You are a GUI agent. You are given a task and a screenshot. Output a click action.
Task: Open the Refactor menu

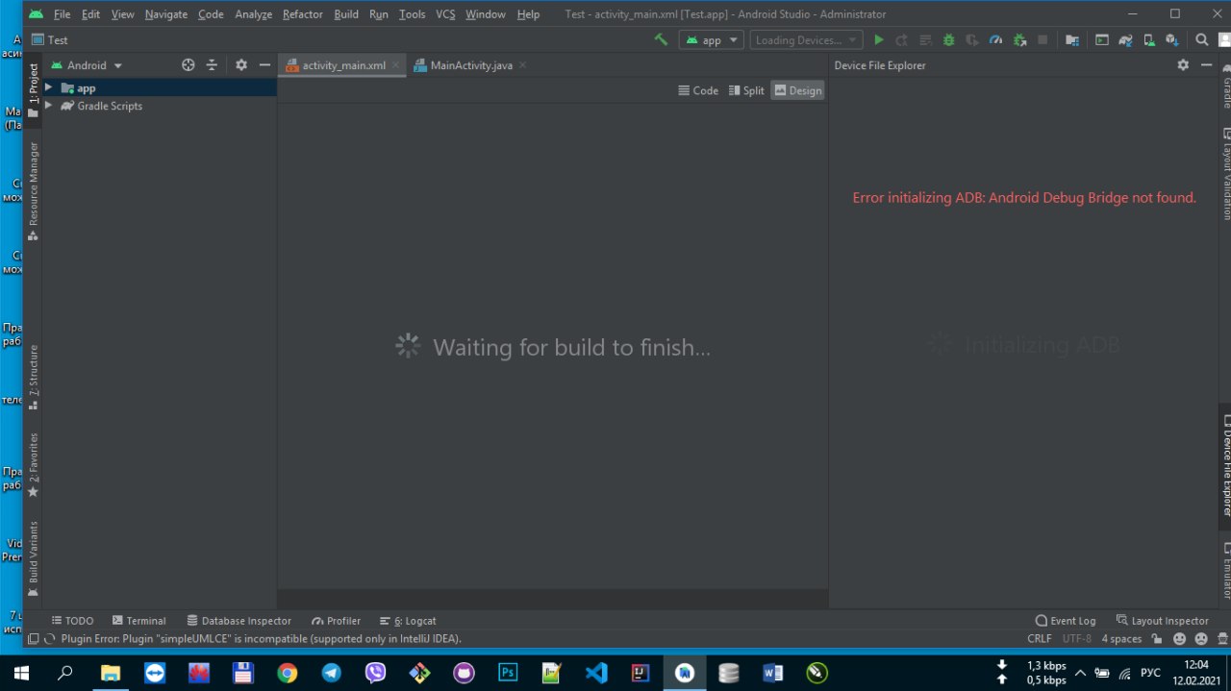point(302,14)
